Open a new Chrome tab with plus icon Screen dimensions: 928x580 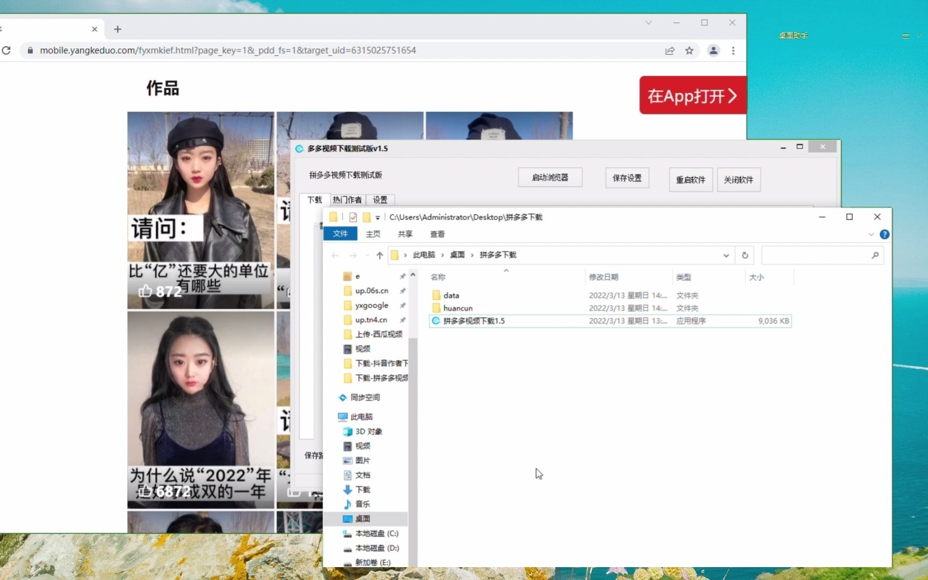tap(118, 29)
